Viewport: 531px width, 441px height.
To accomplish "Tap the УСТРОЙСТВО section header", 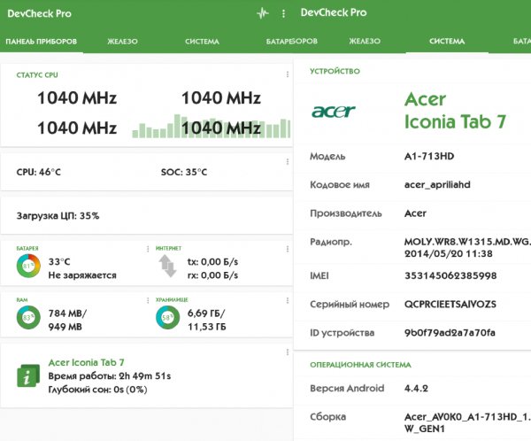I will coord(335,71).
